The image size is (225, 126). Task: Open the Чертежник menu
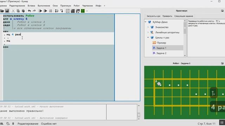click(88, 6)
